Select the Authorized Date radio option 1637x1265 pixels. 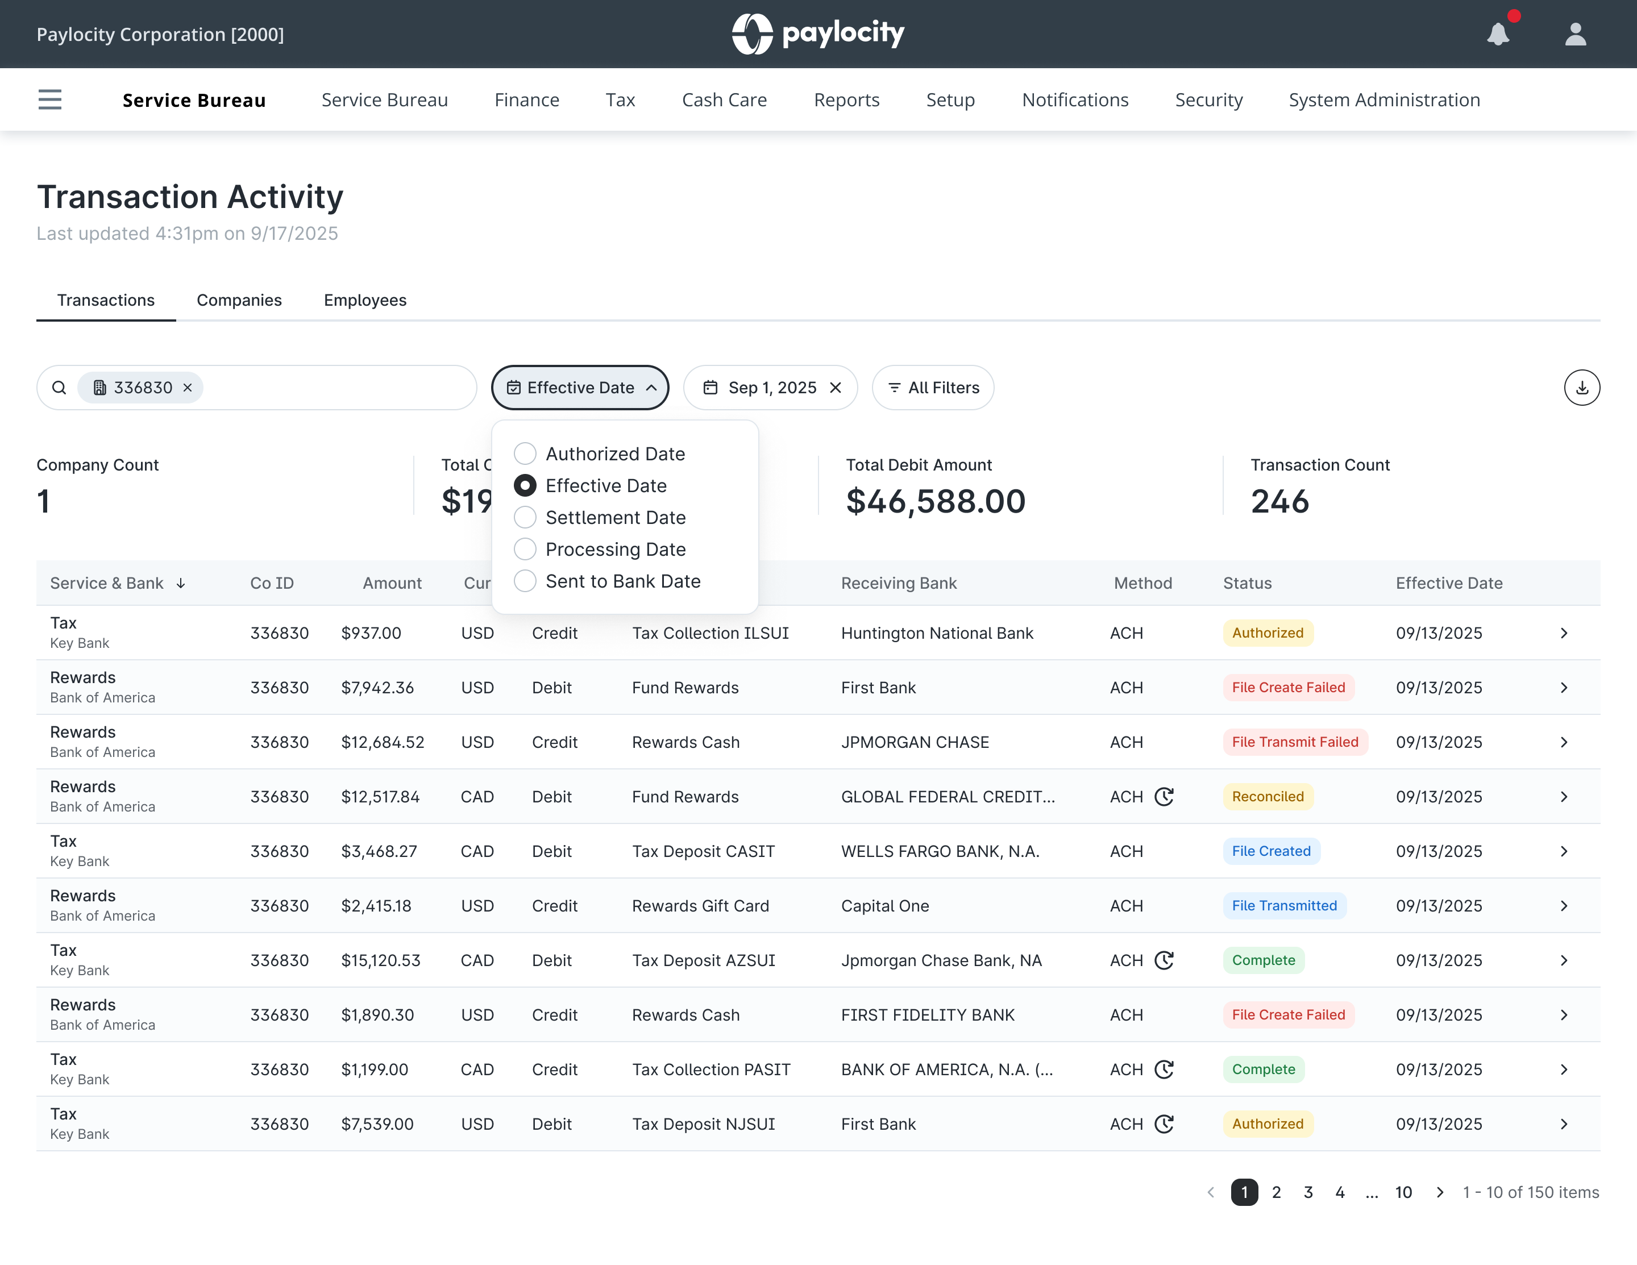525,453
